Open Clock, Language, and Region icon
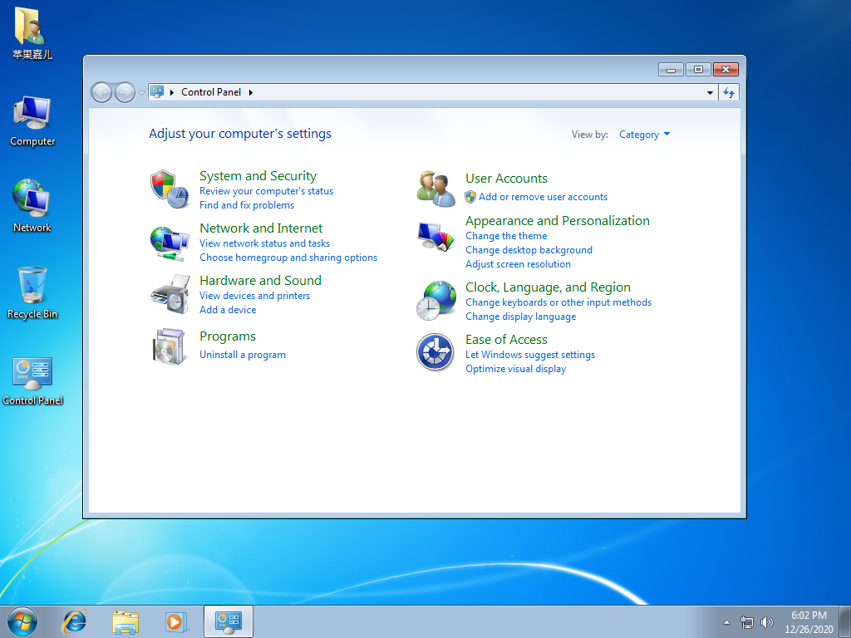Image resolution: width=851 pixels, height=638 pixels. pyautogui.click(x=435, y=301)
